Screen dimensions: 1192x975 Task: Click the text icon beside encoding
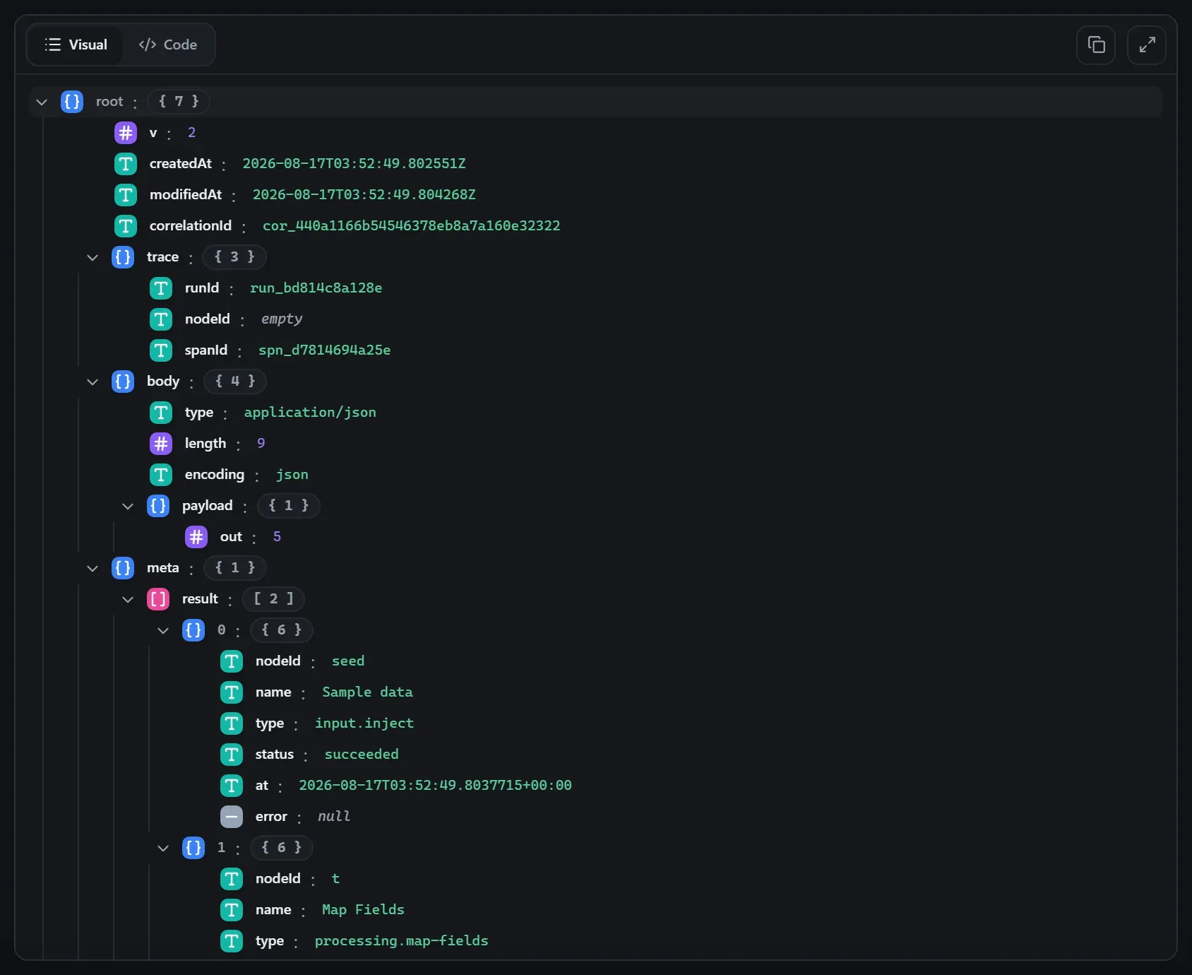161,475
